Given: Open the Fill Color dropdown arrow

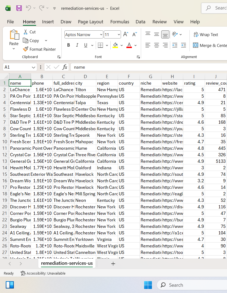Looking at the screenshot, I should pyautogui.click(x=122, y=45).
